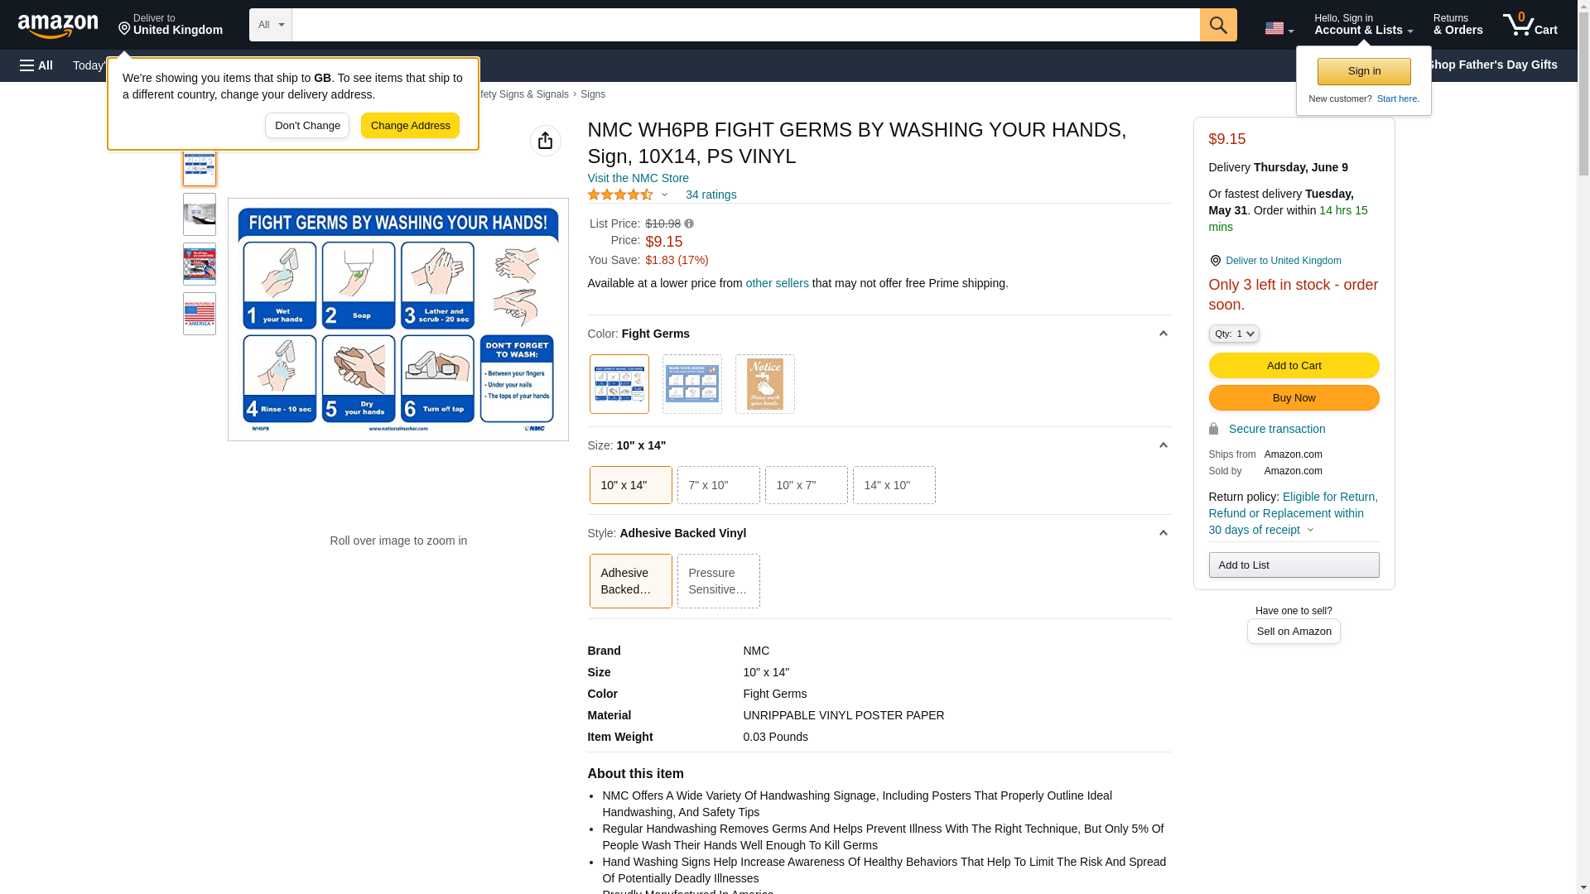Select the brown Notice color swatch

764,384
